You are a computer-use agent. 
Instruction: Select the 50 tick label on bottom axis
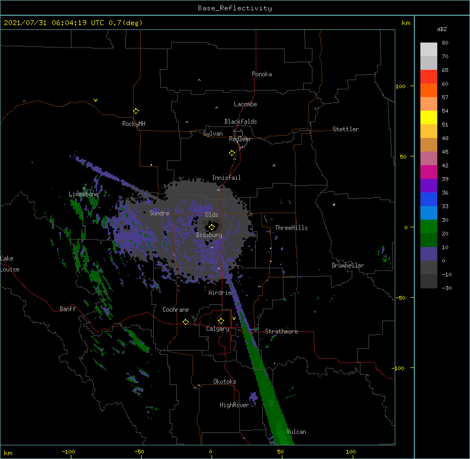(281, 451)
